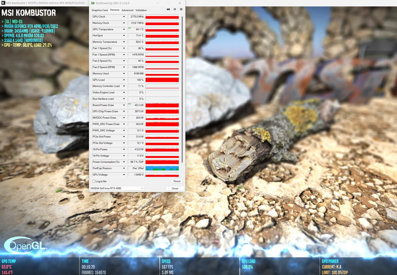Image resolution: width=397 pixels, height=275 pixels.
Task: Expand the 16-Pin Voltage dropdown
Action: pyautogui.click(x=124, y=156)
